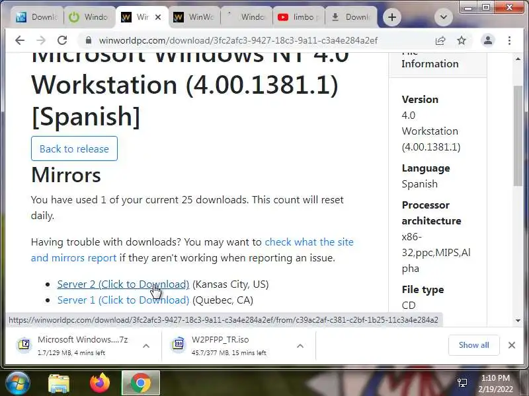The height and width of the screenshot is (396, 529).
Task: Click the Processor architecture label
Action: point(431,213)
